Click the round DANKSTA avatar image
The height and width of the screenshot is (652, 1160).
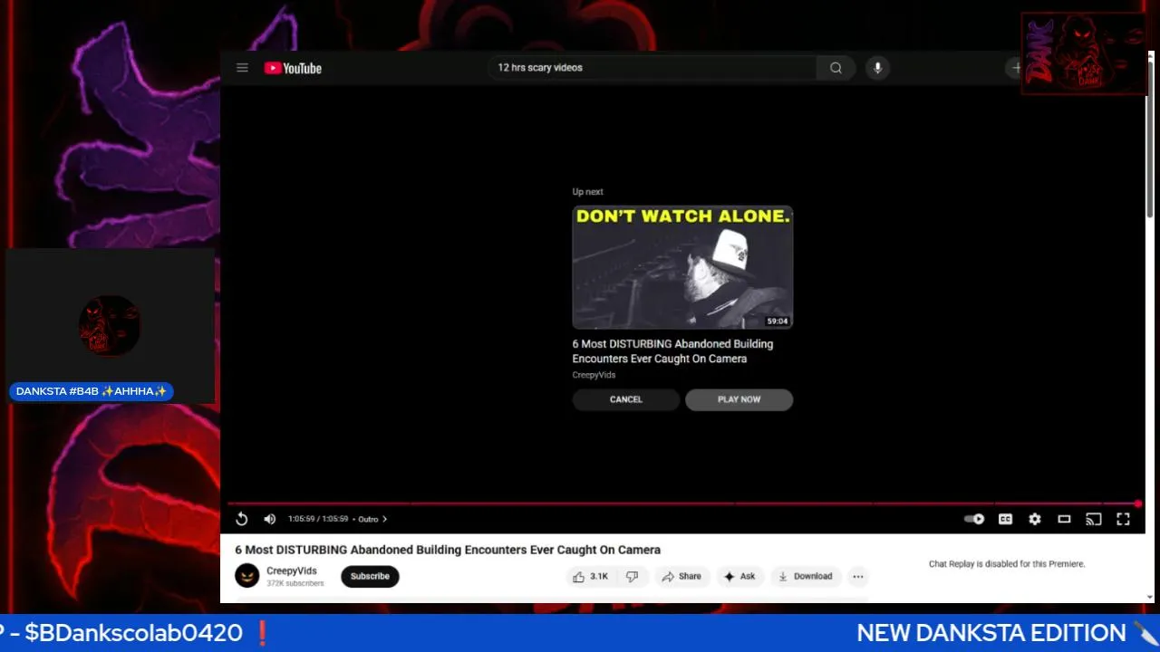pyautogui.click(x=110, y=325)
